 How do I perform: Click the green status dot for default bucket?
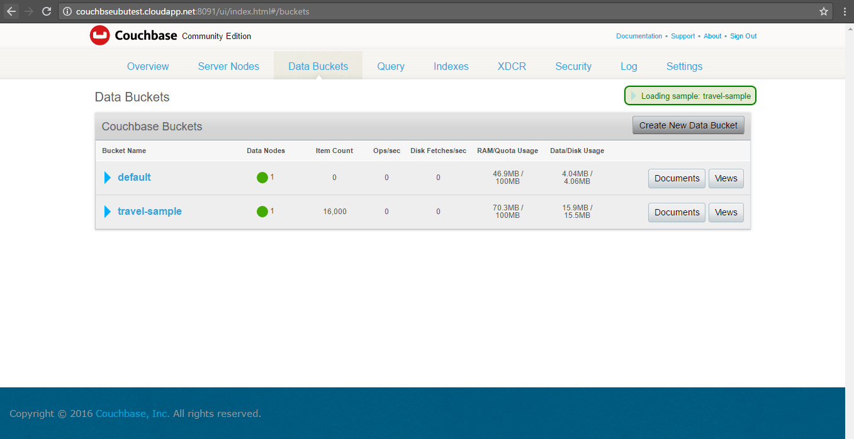[263, 177]
